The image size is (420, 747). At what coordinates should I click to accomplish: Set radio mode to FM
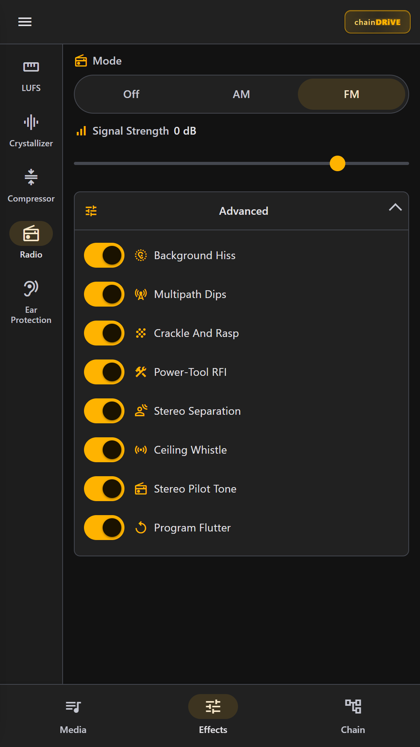tap(352, 94)
